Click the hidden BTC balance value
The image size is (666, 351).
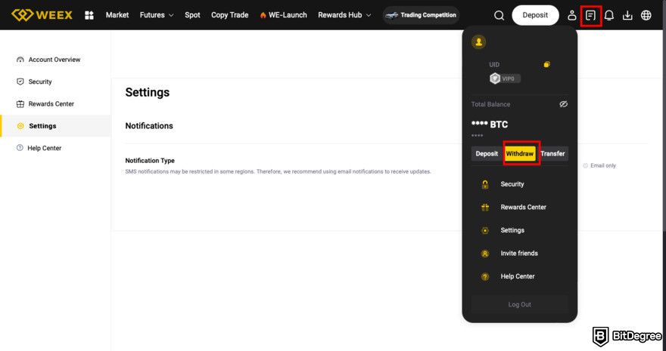490,125
